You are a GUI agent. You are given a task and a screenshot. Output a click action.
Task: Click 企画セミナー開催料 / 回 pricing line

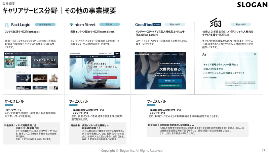click(27, 128)
